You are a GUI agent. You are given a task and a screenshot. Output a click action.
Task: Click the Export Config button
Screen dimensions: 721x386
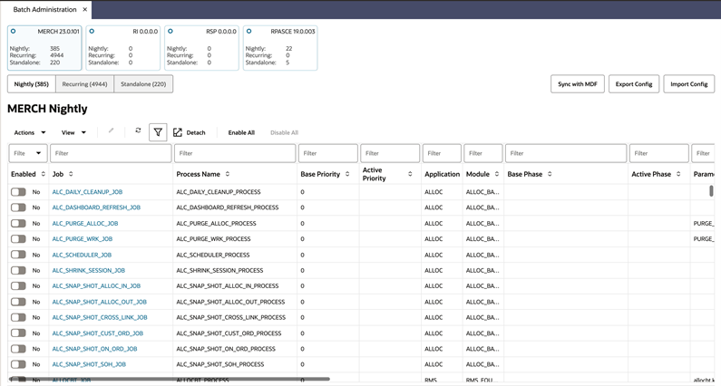click(x=634, y=84)
